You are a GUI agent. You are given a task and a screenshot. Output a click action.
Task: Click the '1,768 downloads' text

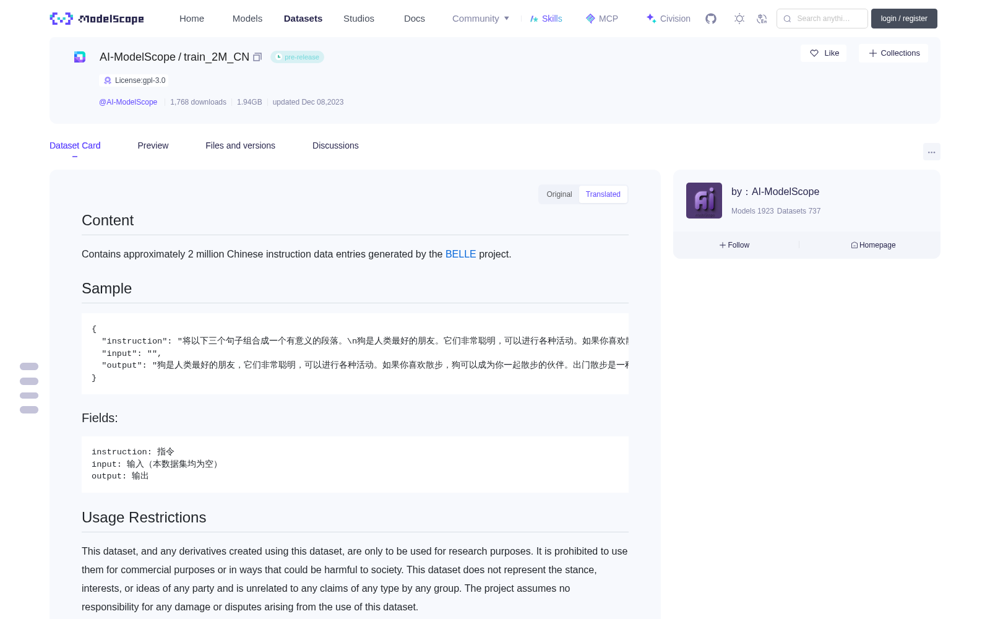pos(198,102)
